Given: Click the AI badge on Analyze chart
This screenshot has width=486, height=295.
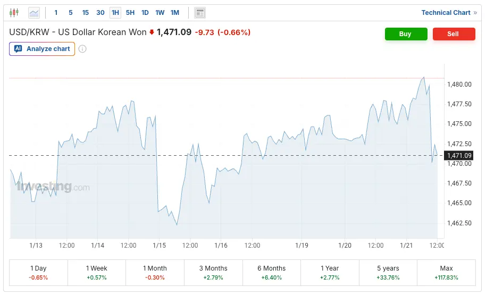Looking at the screenshot, I should [18, 49].
